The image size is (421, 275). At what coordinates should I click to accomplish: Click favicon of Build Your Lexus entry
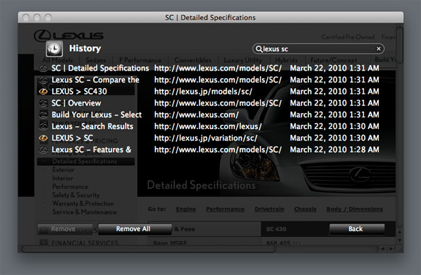(x=43, y=115)
